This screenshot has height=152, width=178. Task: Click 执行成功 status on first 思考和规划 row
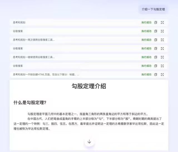[x=146, y=23]
